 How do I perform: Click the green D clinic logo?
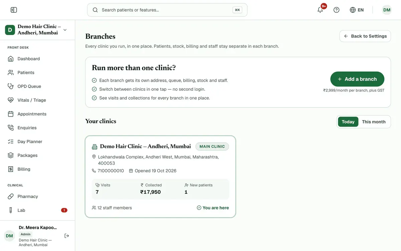click(x=10, y=30)
